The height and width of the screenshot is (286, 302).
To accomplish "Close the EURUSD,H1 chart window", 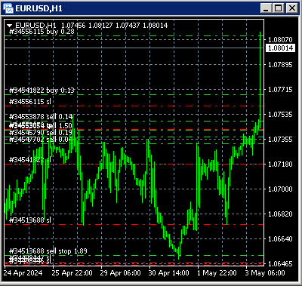I will click(x=291, y=8).
